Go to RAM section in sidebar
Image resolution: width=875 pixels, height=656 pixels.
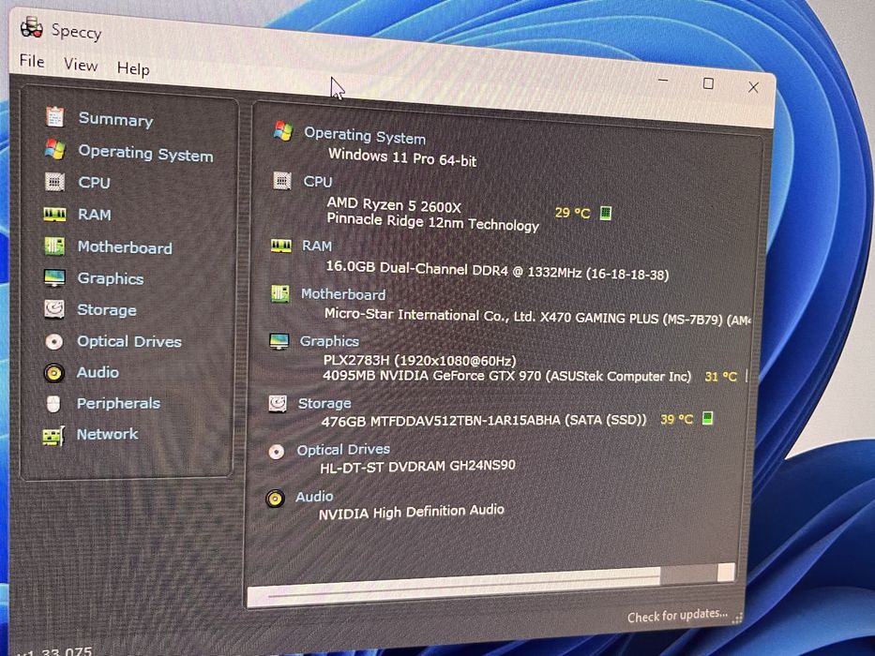coord(94,215)
